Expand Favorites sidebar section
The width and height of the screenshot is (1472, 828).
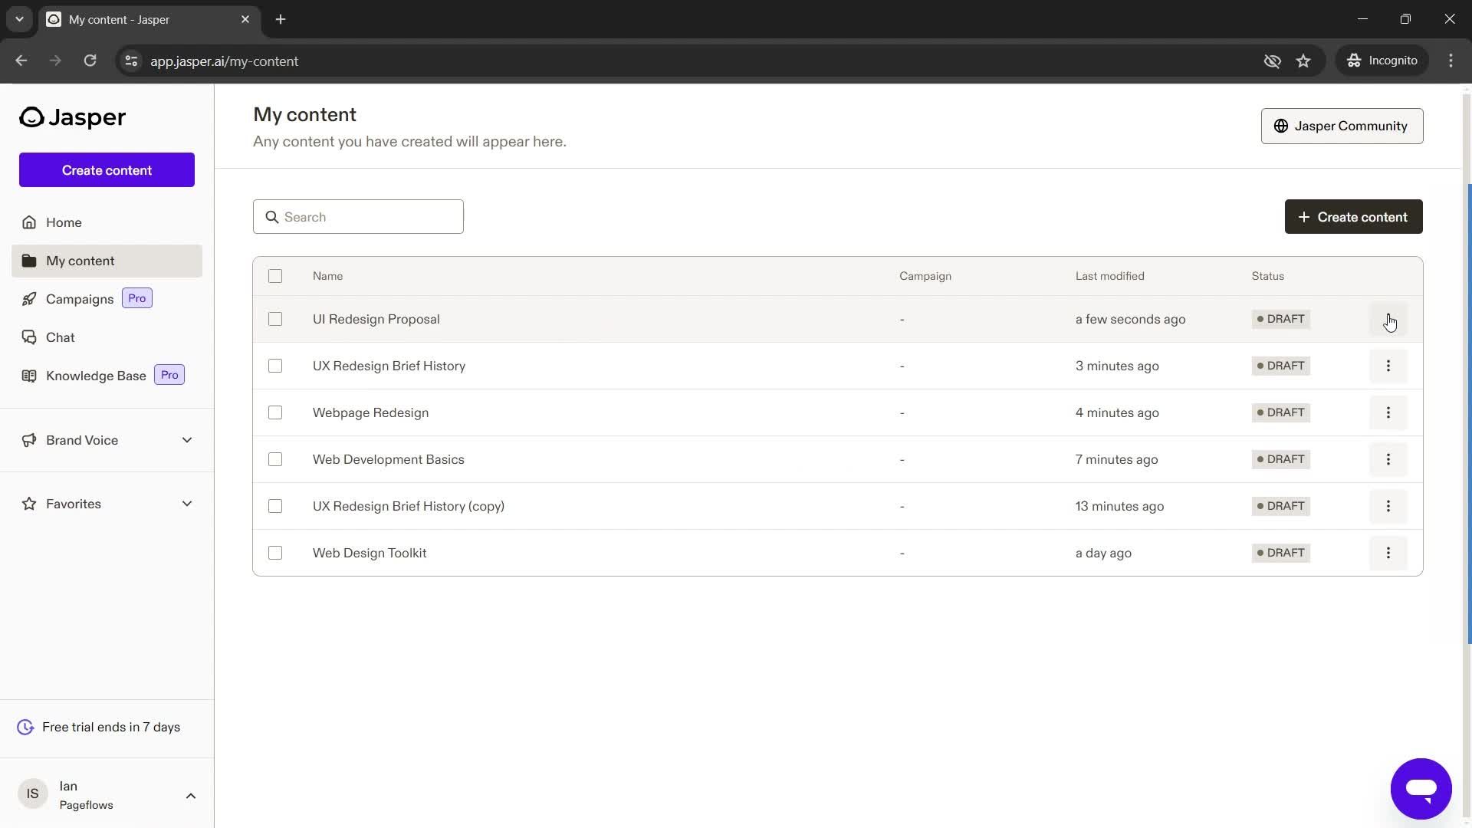click(187, 502)
